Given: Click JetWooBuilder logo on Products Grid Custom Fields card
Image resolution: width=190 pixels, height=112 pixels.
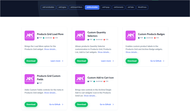Looking at the screenshot, I should (29, 79).
